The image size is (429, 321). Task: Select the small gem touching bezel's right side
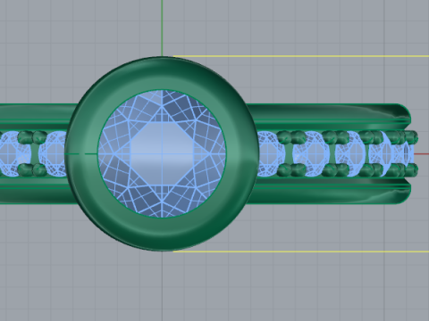click(x=271, y=153)
